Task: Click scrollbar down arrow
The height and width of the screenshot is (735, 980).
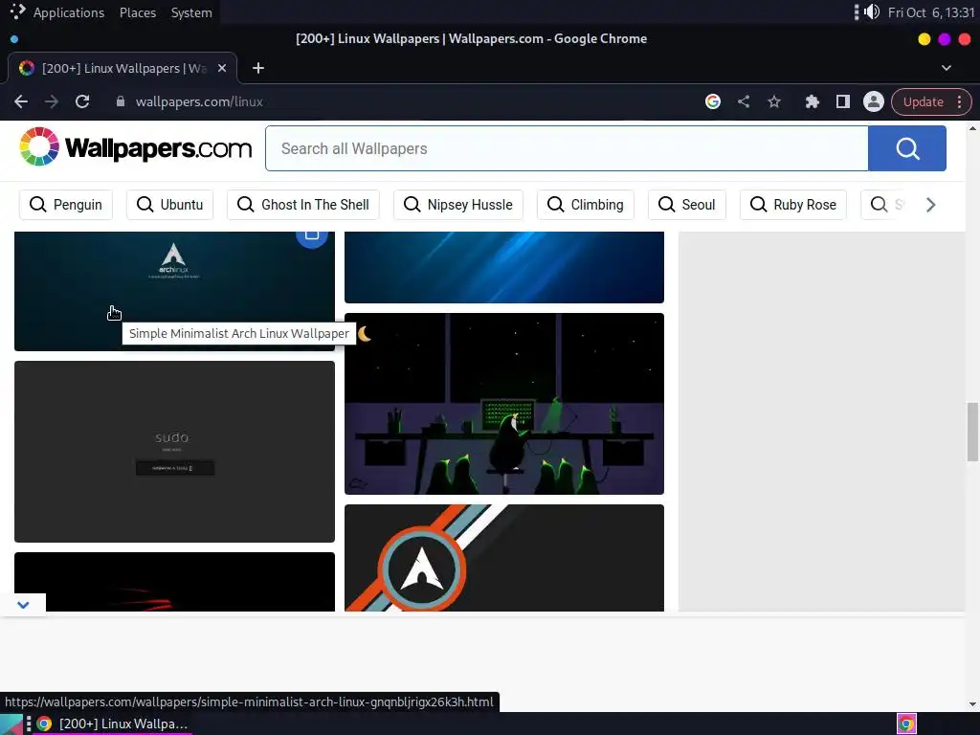Action: 972,704
